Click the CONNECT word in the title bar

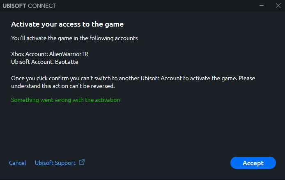[x=43, y=6]
